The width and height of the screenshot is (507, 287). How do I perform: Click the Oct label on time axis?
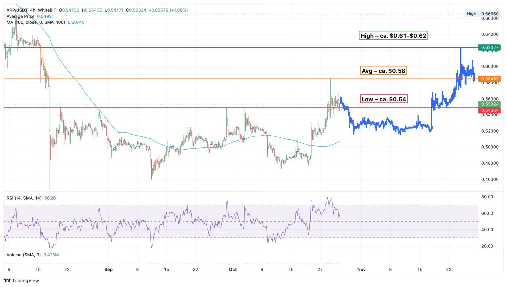[233, 270]
